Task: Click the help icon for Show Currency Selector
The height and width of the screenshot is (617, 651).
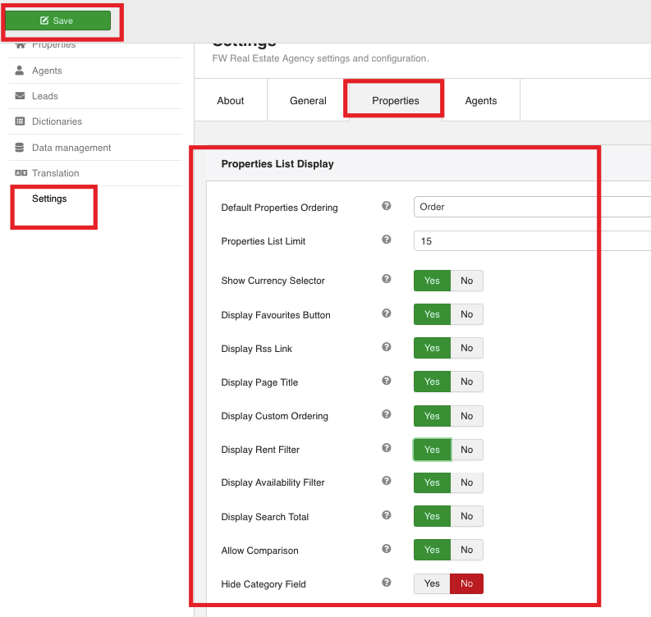Action: (x=387, y=280)
